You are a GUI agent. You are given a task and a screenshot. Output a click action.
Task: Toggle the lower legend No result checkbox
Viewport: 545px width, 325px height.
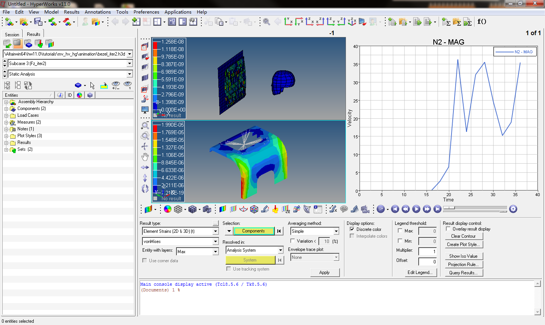coord(155,199)
